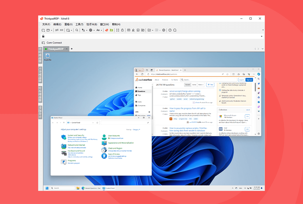Screen dimensions: 303x204
Task: Launch the red Xftp icon in toolbar
Action: click(107, 30)
